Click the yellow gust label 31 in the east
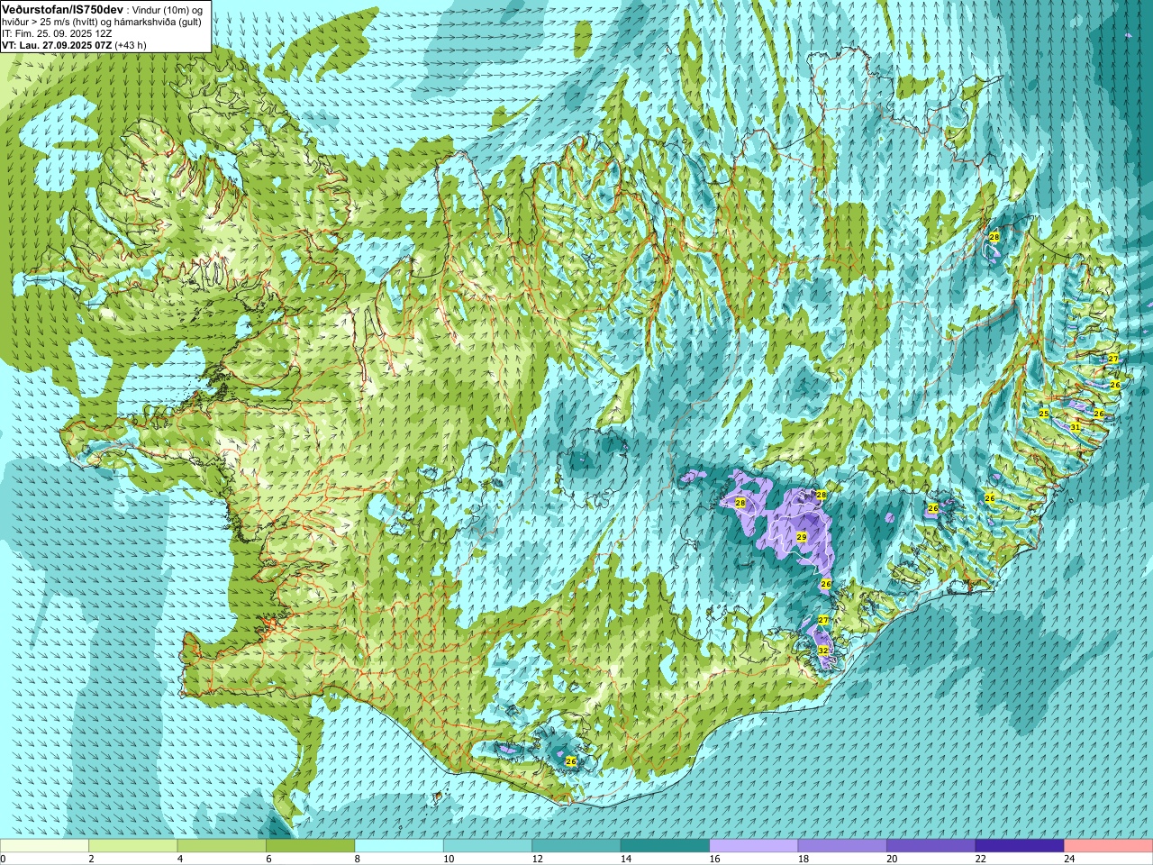The width and height of the screenshot is (1153, 865). pos(1076,428)
